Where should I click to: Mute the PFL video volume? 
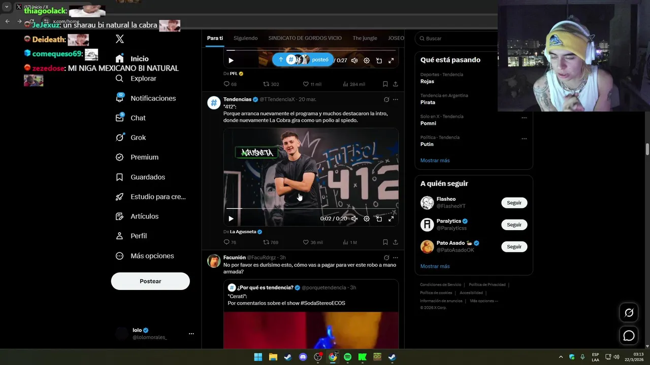tap(354, 60)
